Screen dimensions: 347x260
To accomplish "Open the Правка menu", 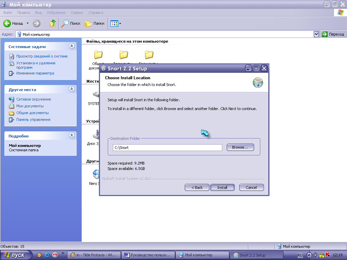I will 24,13.
